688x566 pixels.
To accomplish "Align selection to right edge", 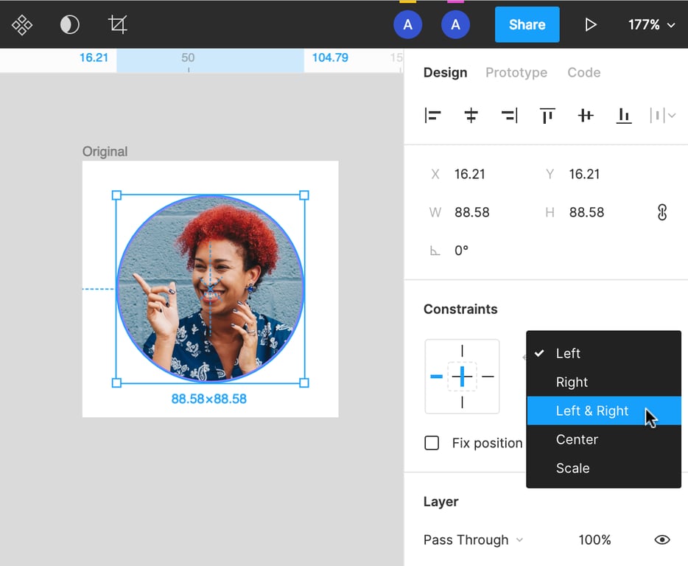I will 509,116.
